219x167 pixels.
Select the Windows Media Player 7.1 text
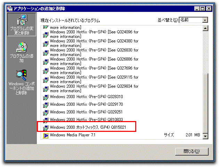tap(73, 135)
